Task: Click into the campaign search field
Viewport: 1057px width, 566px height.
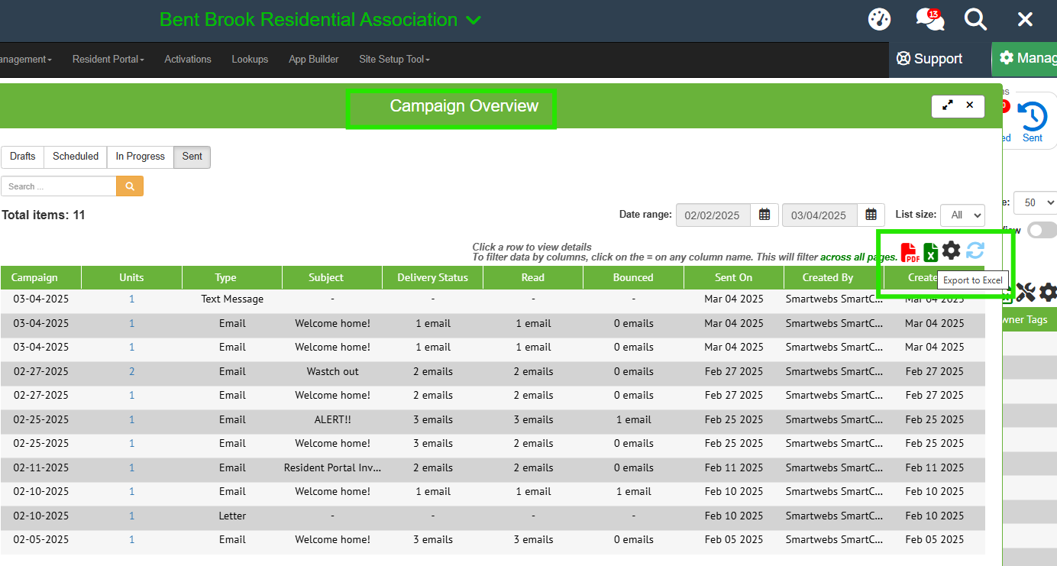Action: 59,186
